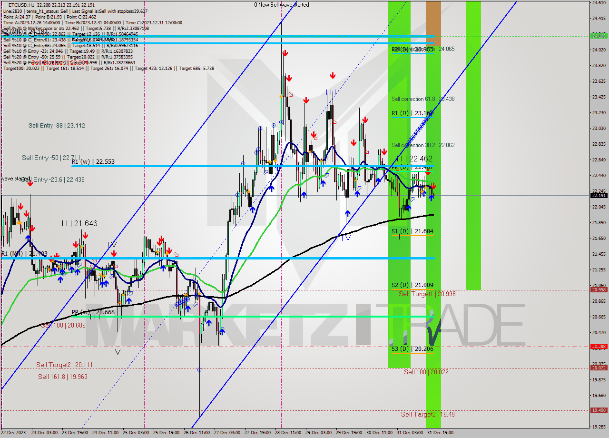Click the 'Time A:2023.12.28 14:00:00' info line

click(93, 22)
